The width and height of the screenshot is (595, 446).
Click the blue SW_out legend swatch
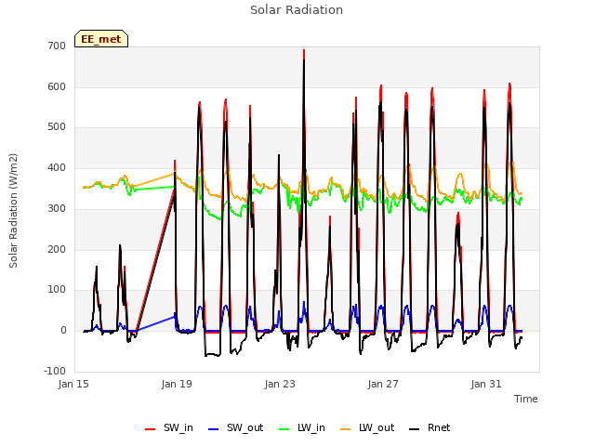pos(214,429)
